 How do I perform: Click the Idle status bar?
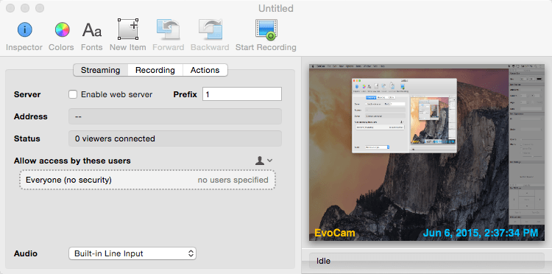pos(427,261)
